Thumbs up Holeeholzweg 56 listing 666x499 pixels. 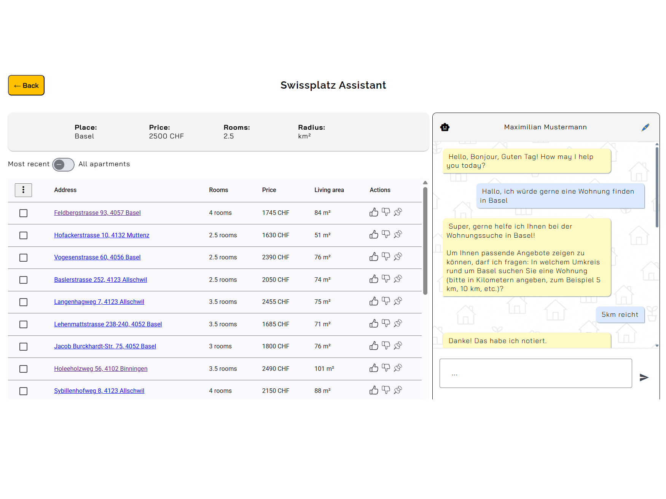(374, 368)
